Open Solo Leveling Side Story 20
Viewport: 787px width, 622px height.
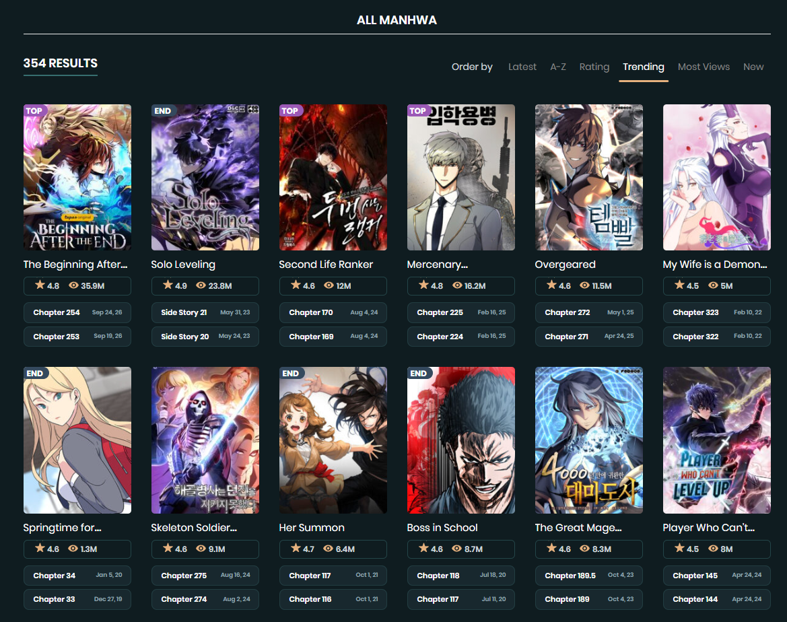coord(205,337)
